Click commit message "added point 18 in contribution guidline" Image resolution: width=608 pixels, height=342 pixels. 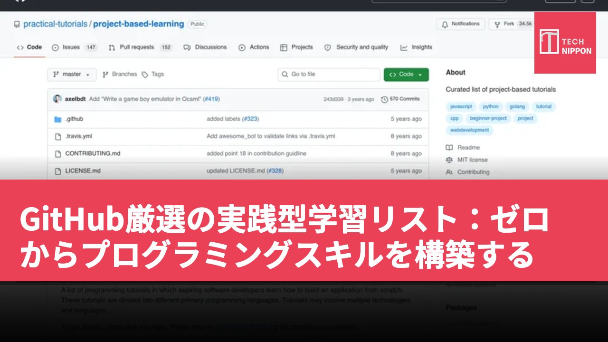(256, 154)
